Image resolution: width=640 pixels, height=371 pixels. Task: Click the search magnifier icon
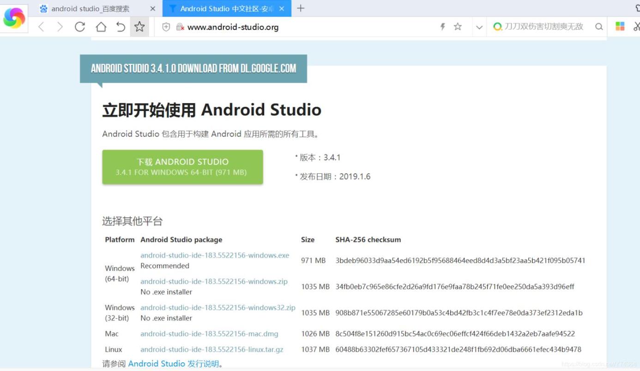599,27
